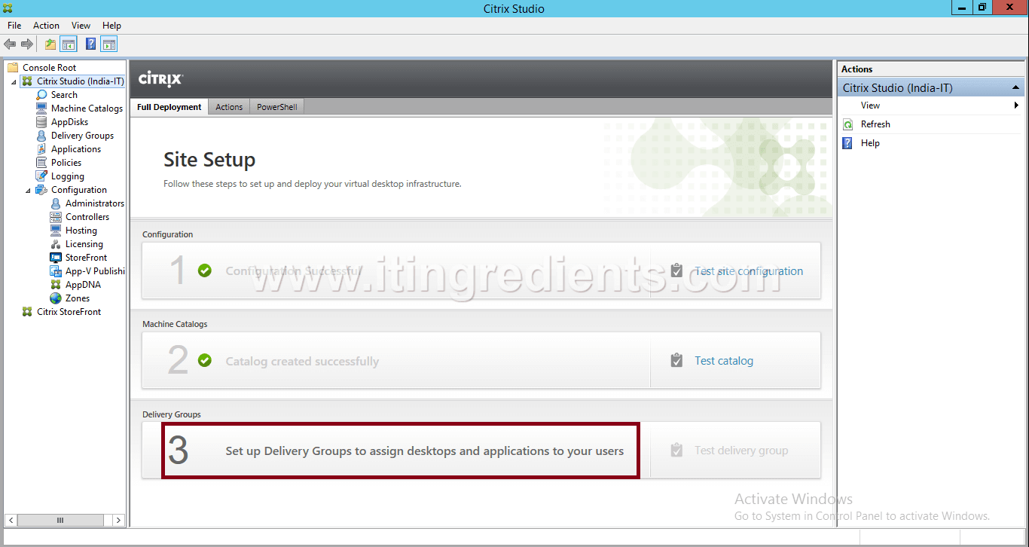This screenshot has width=1029, height=547.
Task: Collapse the Configuration tree node
Action: click(28, 190)
